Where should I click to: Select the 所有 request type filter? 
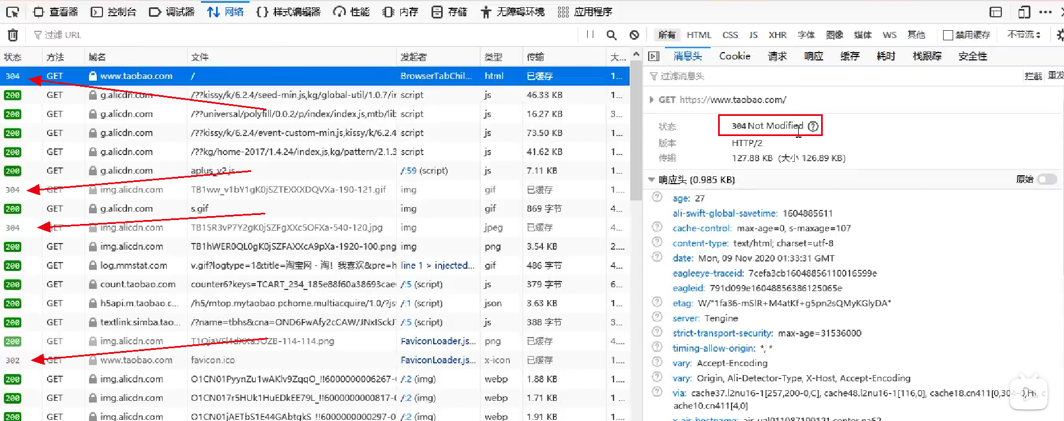tap(667, 35)
